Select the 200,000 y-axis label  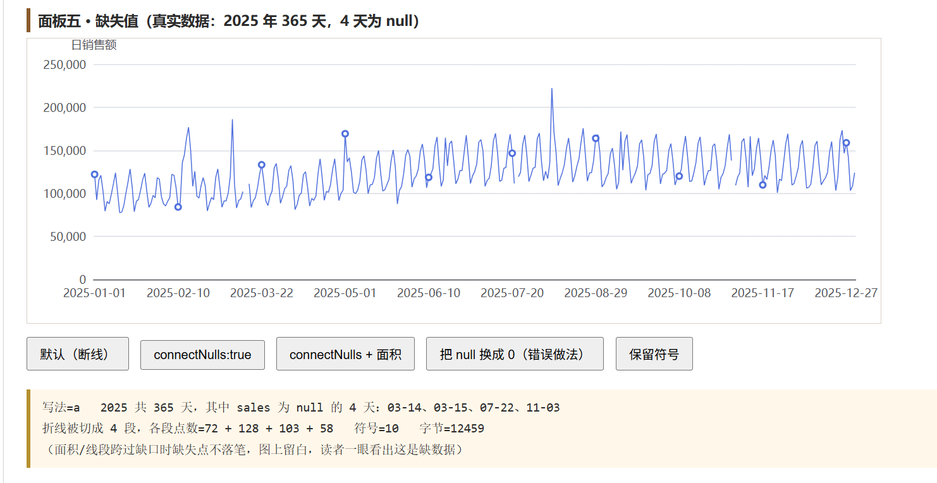[x=64, y=107]
